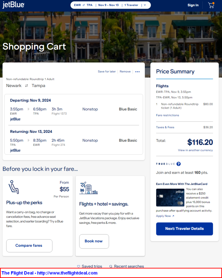Screen dimensions: 222x278
Task: Click the TrueBlue question mark help icon
Action: [179, 164]
